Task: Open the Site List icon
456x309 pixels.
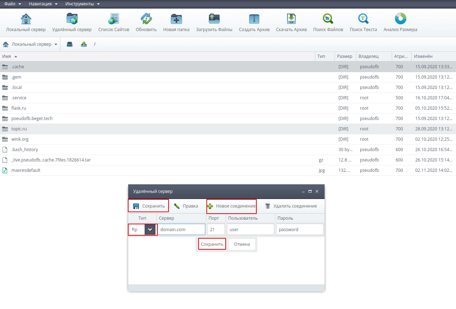Action: (114, 19)
